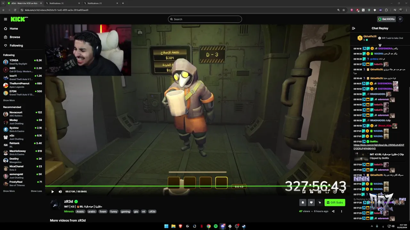Open Spotify from the taskbar
Screen dimensions: 410x230
pos(216,226)
